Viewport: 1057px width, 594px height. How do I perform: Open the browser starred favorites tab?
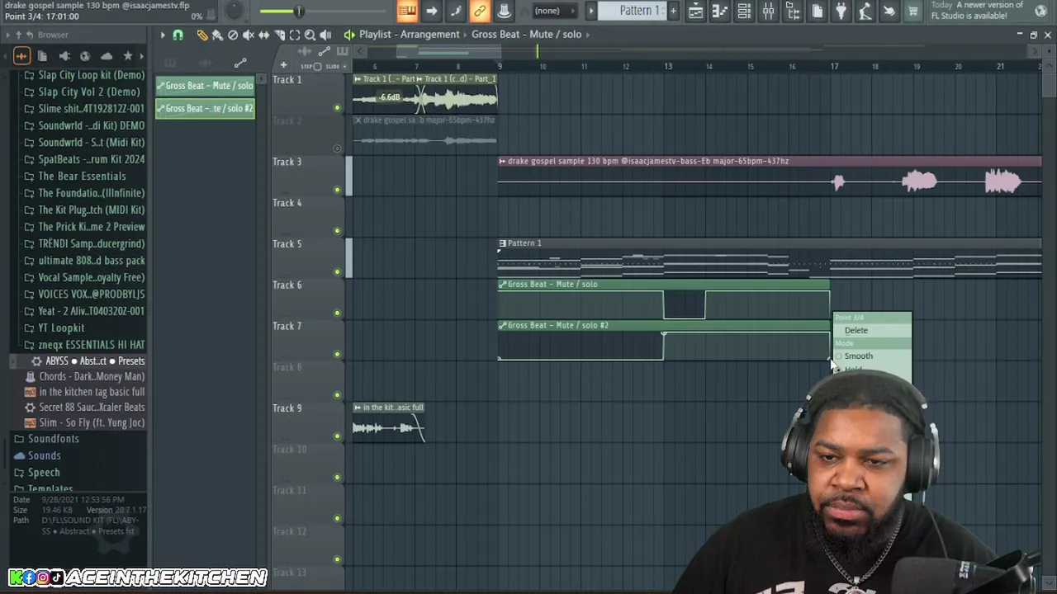pyautogui.click(x=128, y=56)
